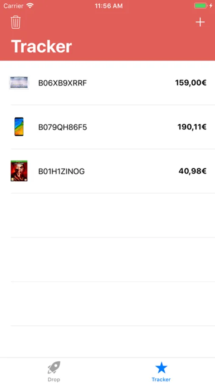The height and width of the screenshot is (383, 215).
Task: Select the 159,00€ price
Action: point(191,83)
